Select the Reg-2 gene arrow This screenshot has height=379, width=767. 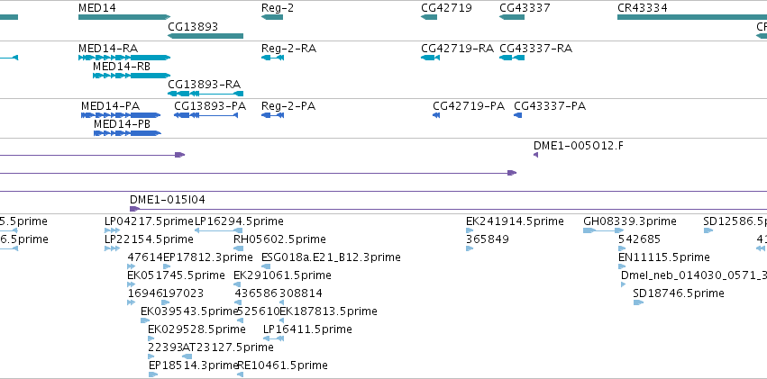coord(272,17)
